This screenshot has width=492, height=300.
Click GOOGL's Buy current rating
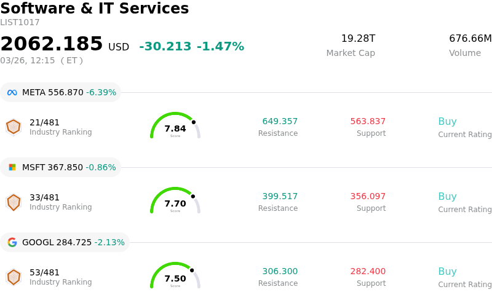click(x=447, y=272)
